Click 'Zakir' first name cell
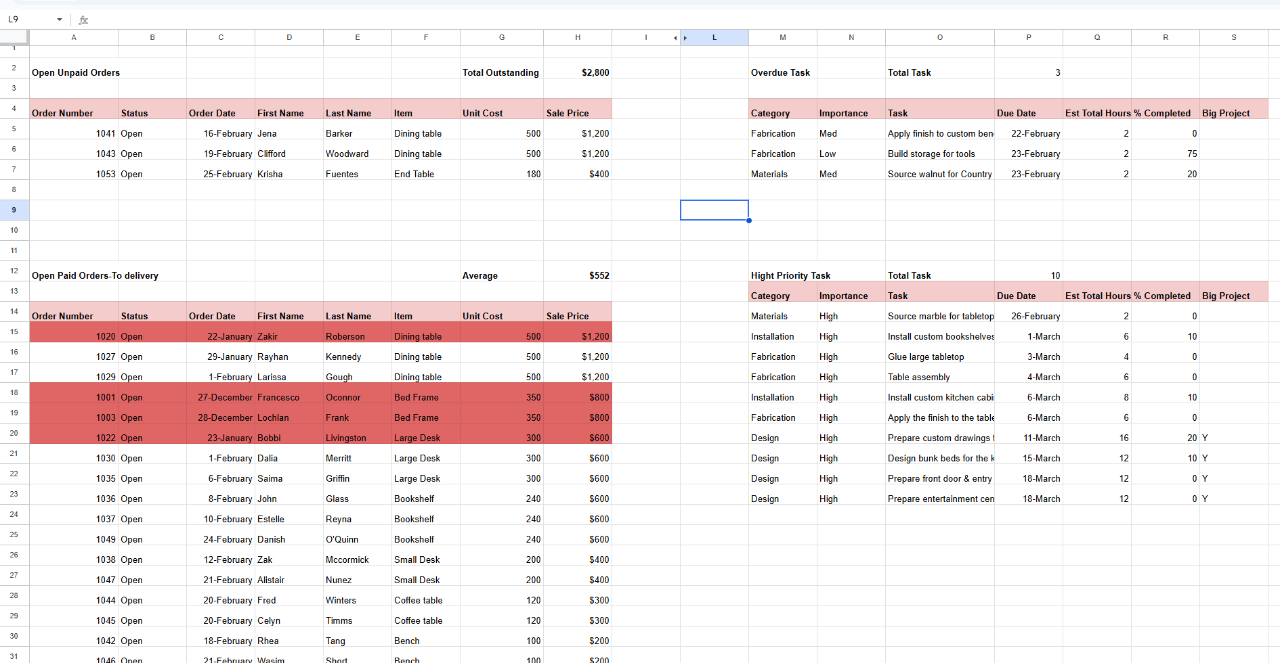 coord(289,332)
